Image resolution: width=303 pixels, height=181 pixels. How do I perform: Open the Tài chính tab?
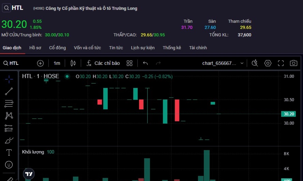(x=198, y=48)
